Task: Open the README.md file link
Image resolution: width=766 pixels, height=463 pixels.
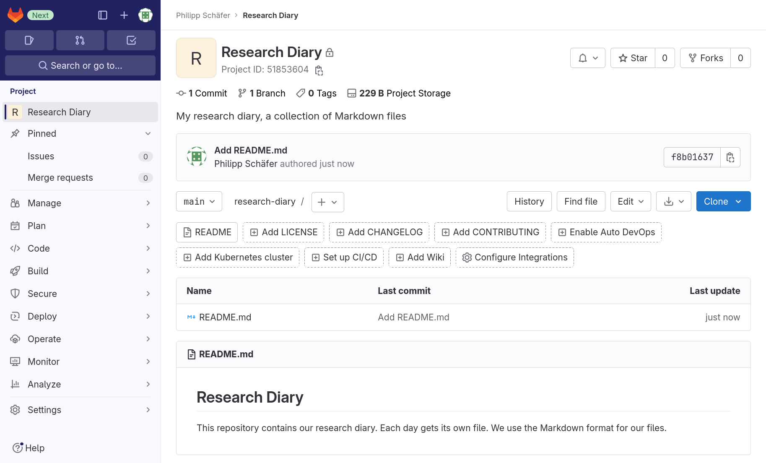Action: [x=225, y=317]
